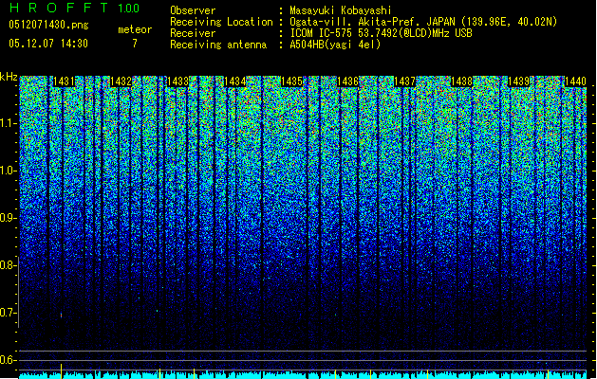Viewport: 597px width, 379px height.
Task: Click the 0.6 kHz axis tick label
Action: pos(8,360)
